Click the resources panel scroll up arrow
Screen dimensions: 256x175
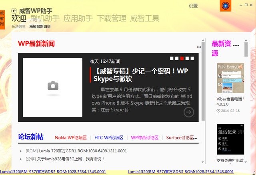point(246,40)
